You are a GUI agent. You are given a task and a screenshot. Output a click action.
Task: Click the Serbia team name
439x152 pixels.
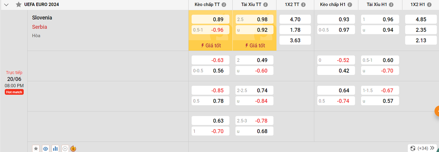click(x=40, y=27)
